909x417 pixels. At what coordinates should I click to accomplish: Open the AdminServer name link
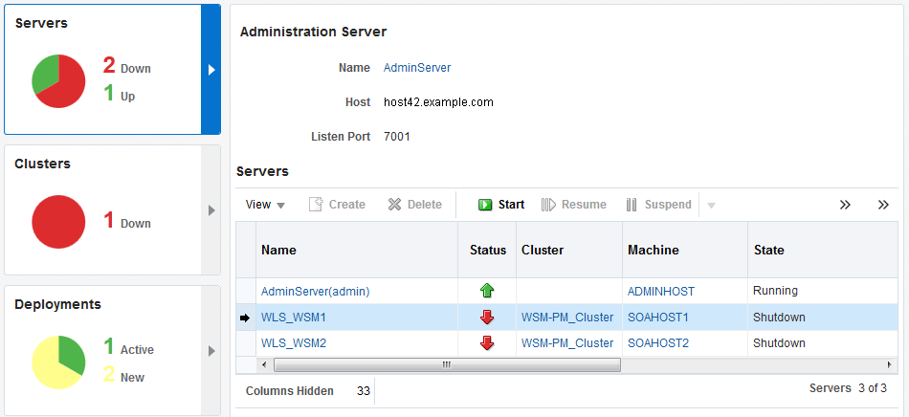tap(417, 68)
